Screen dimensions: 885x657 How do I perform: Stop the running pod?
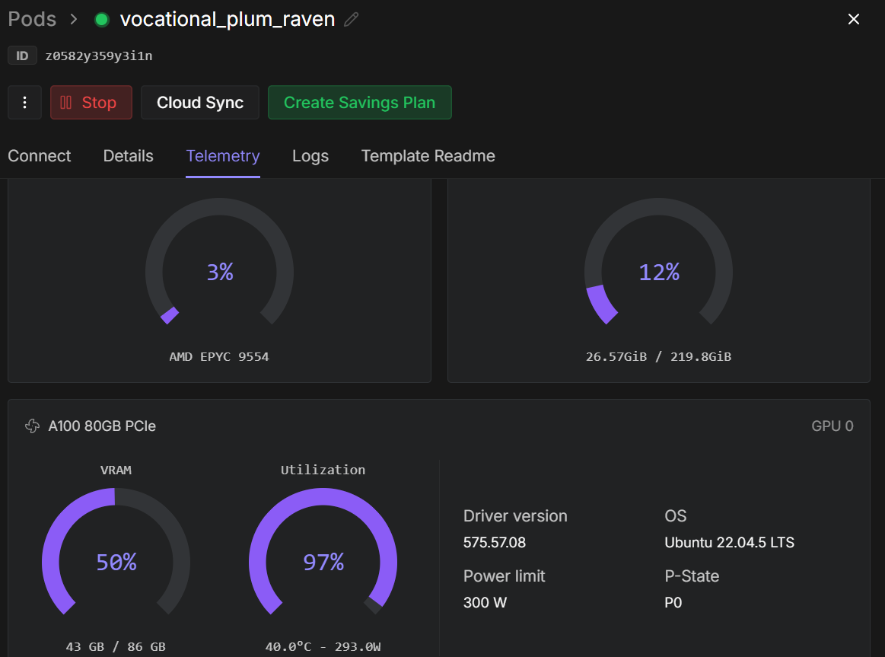(x=91, y=103)
